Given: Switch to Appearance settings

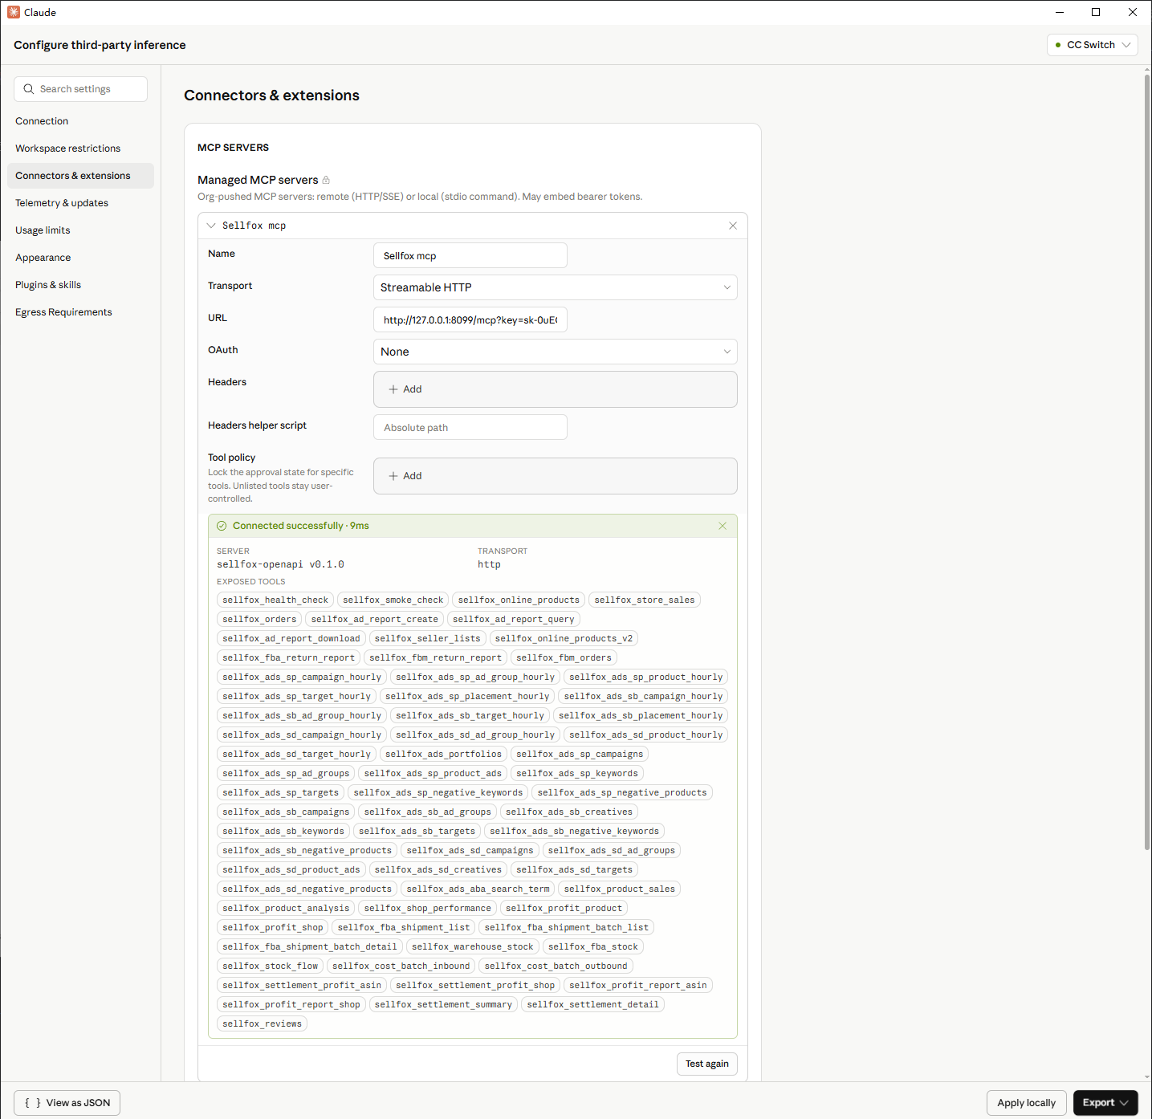Looking at the screenshot, I should (80, 258).
